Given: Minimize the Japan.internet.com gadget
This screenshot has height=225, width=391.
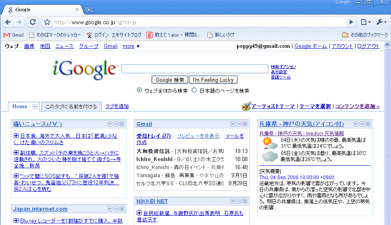Looking at the screenshot, I should tap(116, 209).
